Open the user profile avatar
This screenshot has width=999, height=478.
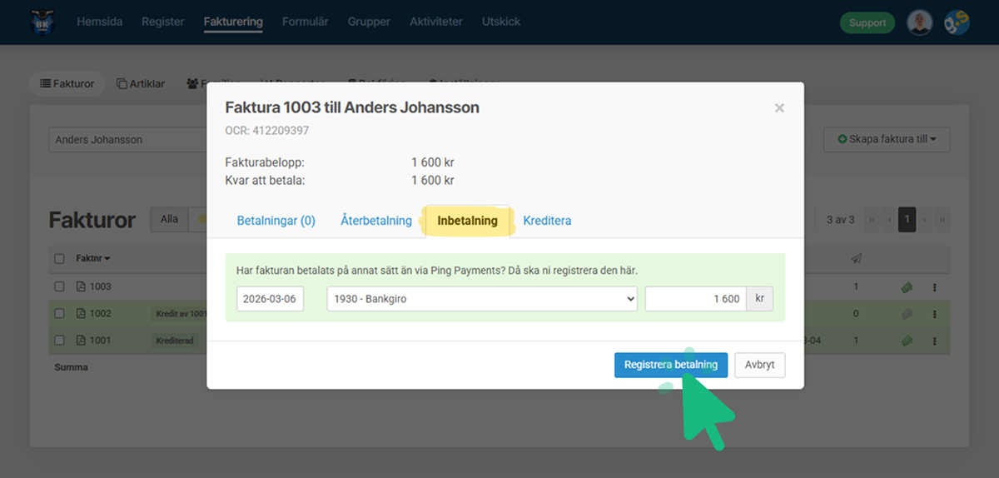[919, 22]
